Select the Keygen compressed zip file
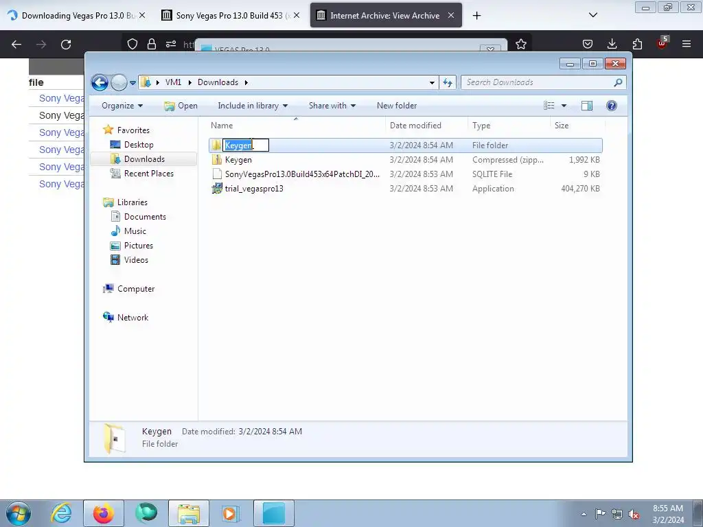This screenshot has width=703, height=527. click(405, 159)
